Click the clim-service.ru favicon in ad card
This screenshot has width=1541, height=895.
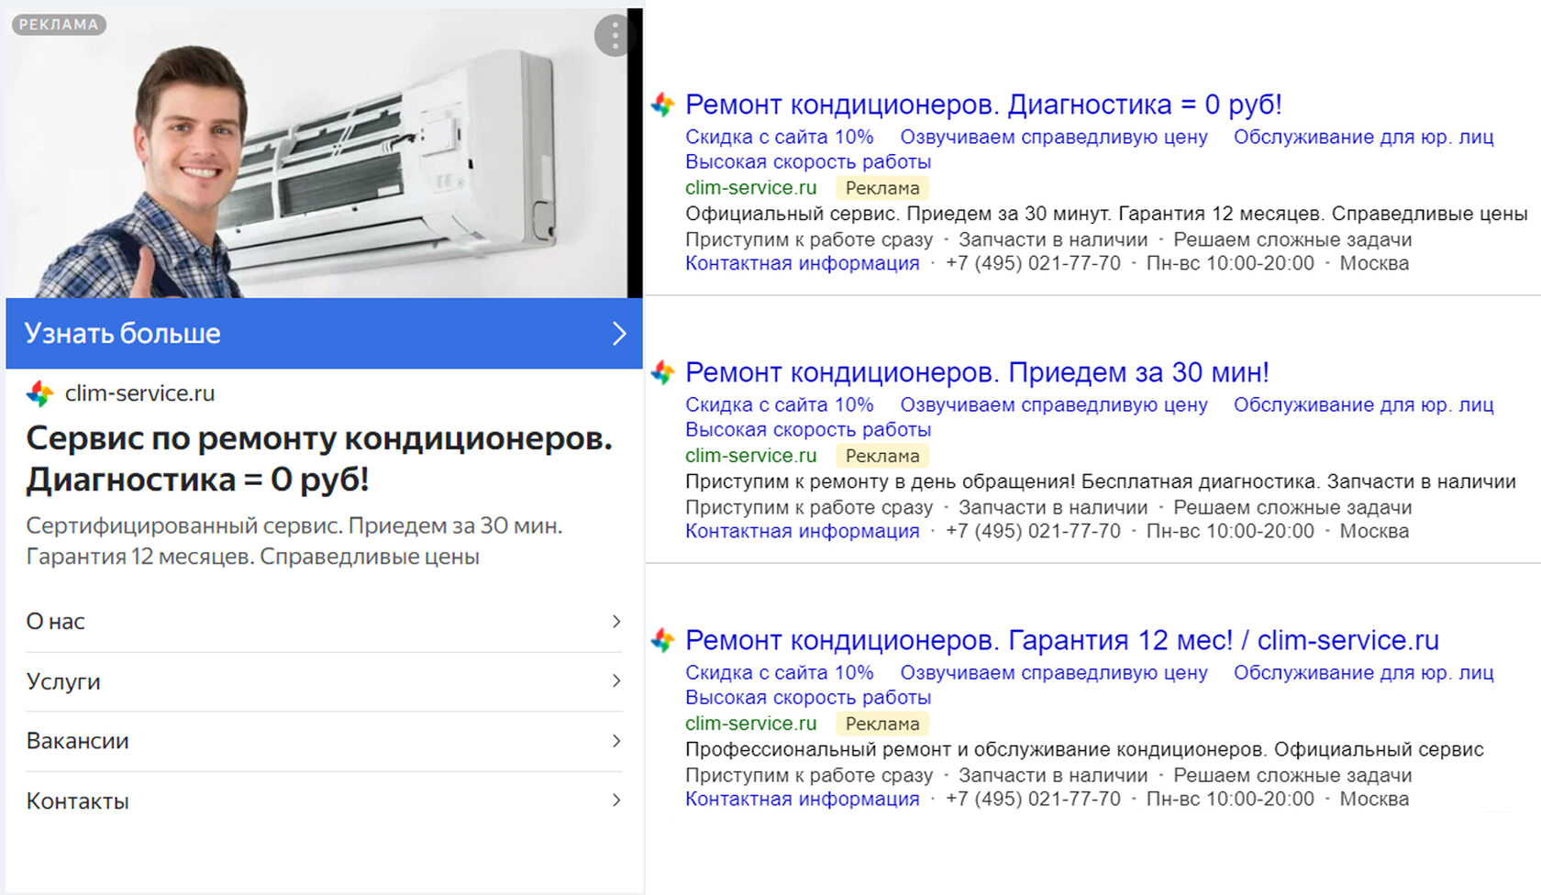point(39,393)
